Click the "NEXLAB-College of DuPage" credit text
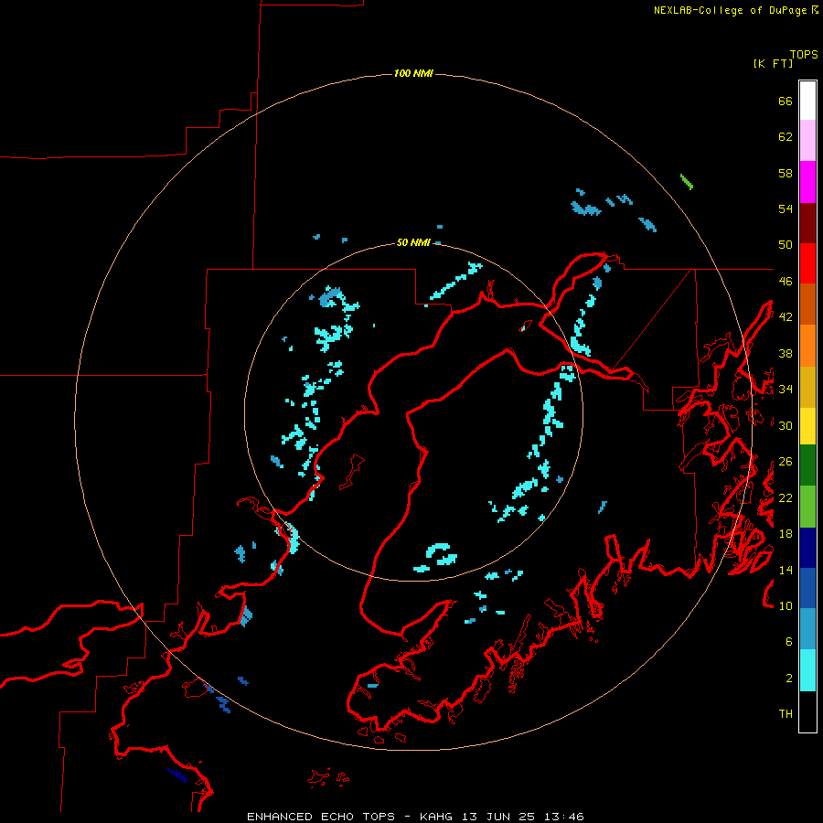Image resolution: width=823 pixels, height=823 pixels. [730, 10]
